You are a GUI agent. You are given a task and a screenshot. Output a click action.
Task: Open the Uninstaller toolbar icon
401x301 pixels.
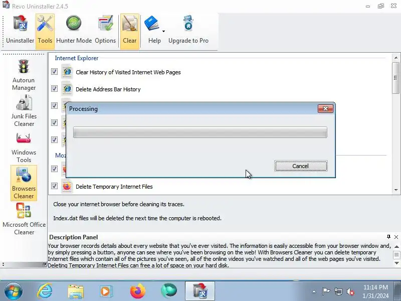20,31
